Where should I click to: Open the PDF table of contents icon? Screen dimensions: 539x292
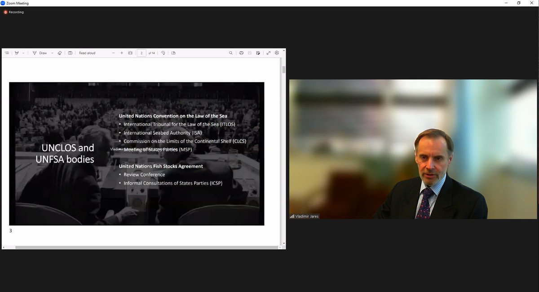7,53
